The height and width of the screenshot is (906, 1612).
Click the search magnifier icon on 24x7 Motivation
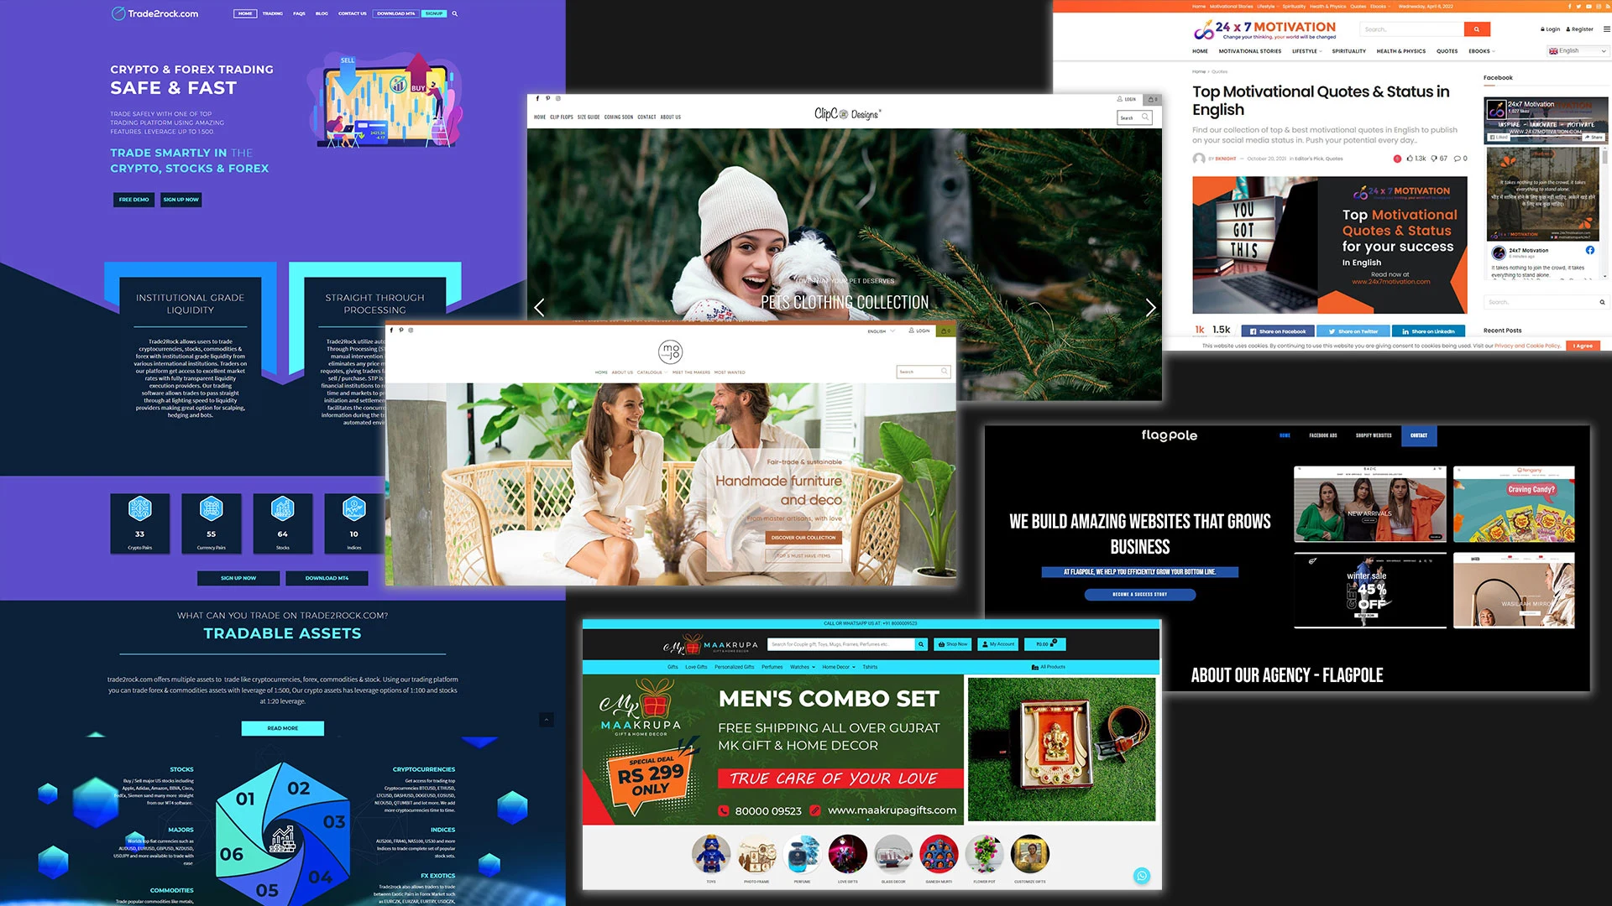1478,29
